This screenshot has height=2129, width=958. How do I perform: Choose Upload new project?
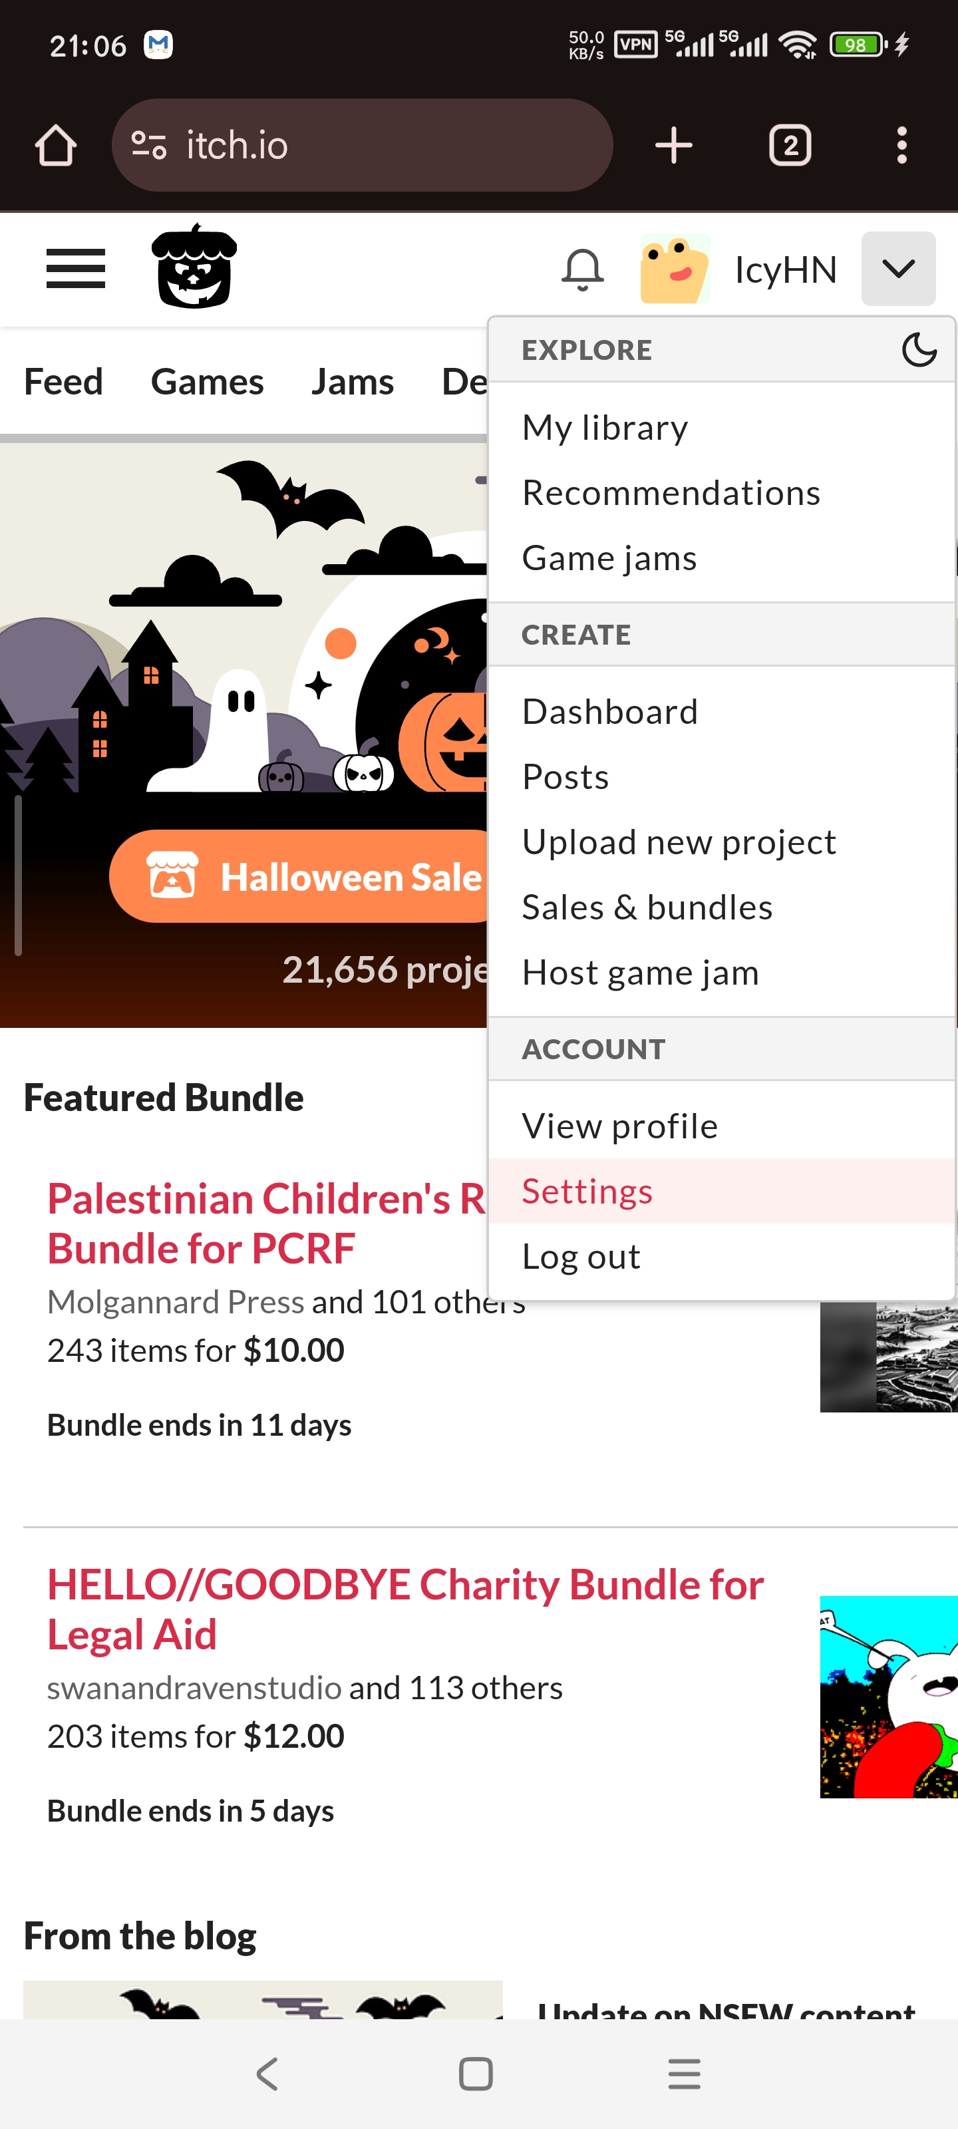coord(679,842)
